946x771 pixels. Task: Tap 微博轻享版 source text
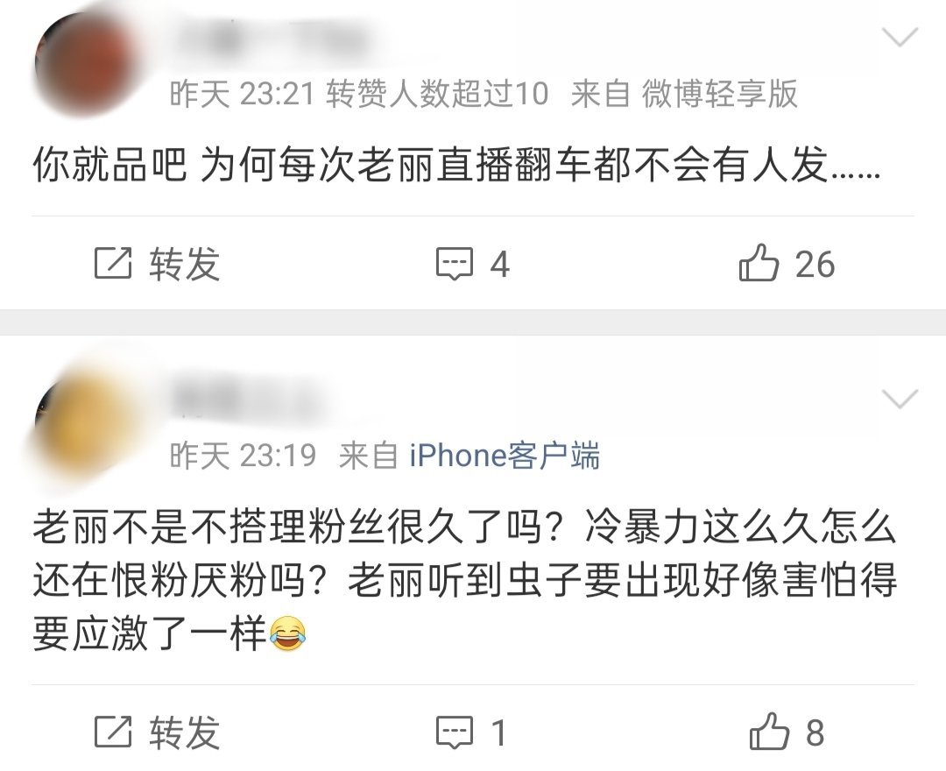[x=719, y=94]
